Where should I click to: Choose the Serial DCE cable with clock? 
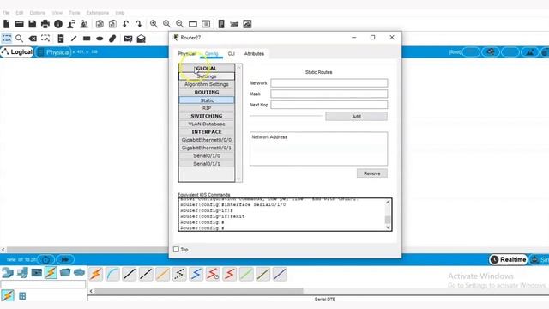coord(213,274)
